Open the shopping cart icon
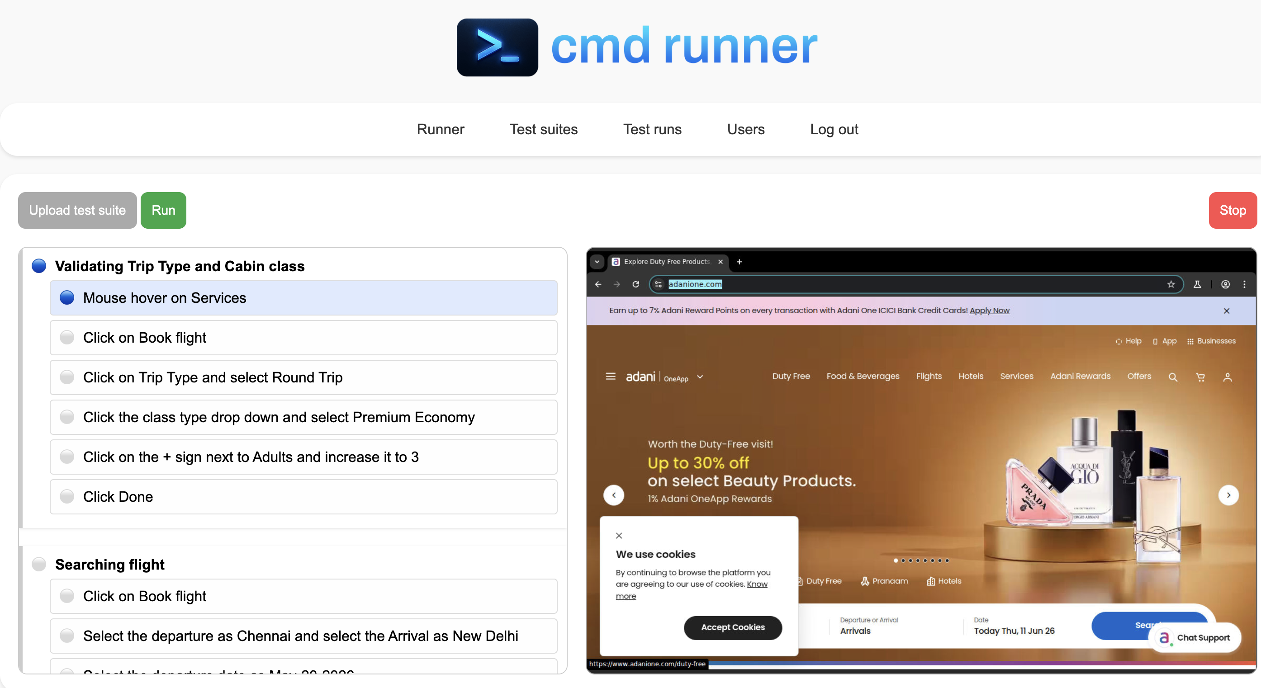Image resolution: width=1261 pixels, height=688 pixels. 1200,377
